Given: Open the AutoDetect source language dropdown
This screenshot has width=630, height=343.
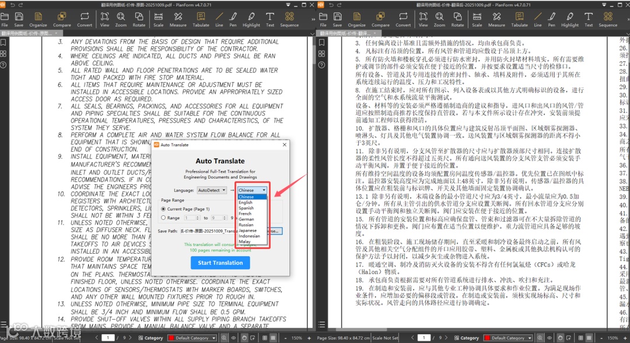Looking at the screenshot, I should pyautogui.click(x=212, y=190).
